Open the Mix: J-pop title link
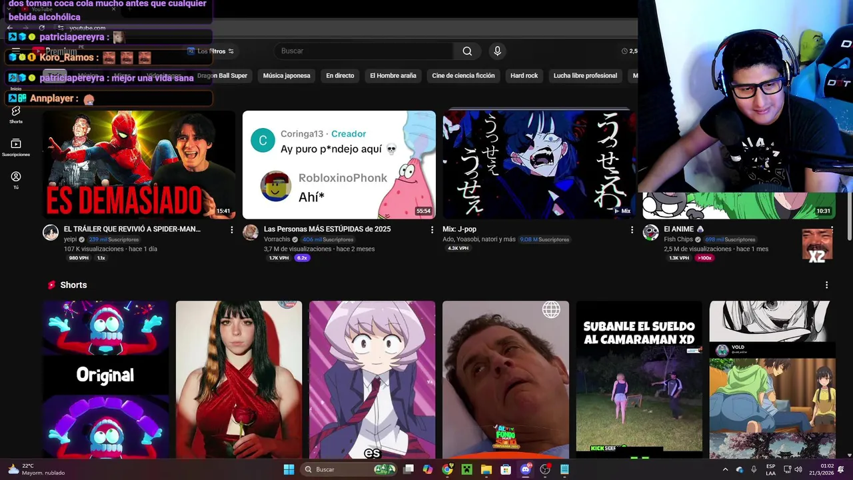853x480 pixels. coord(459,229)
